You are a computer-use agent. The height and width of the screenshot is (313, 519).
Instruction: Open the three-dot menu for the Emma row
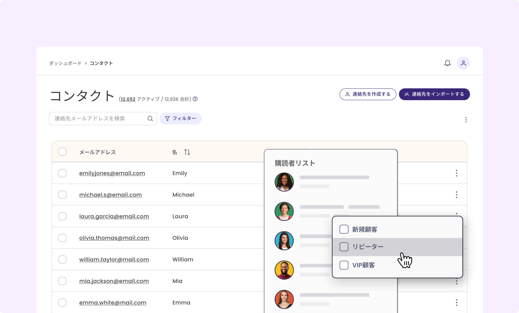point(456,303)
